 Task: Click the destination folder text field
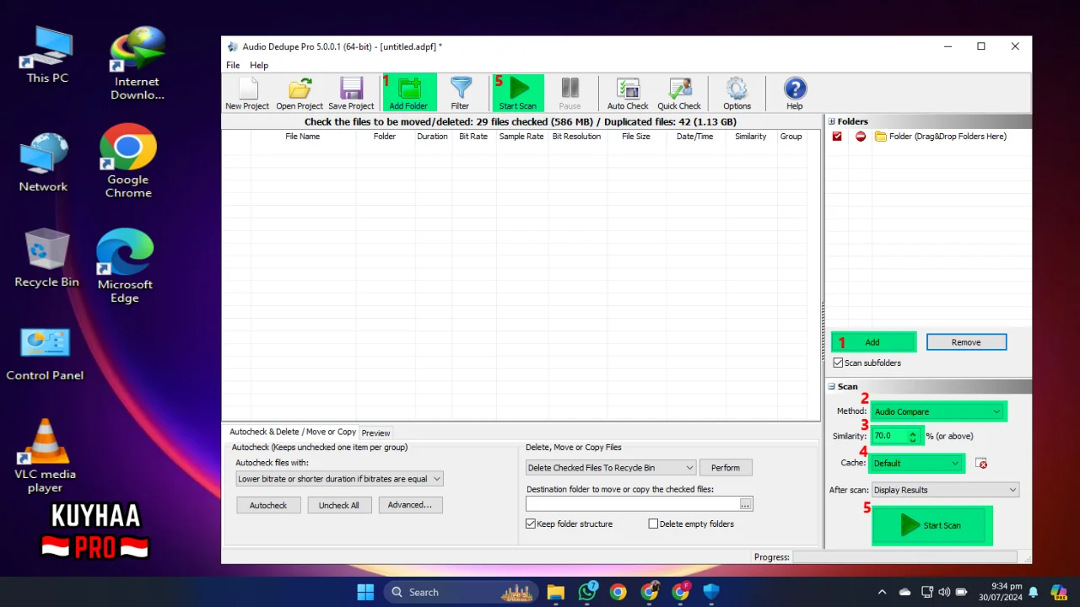pyautogui.click(x=632, y=503)
